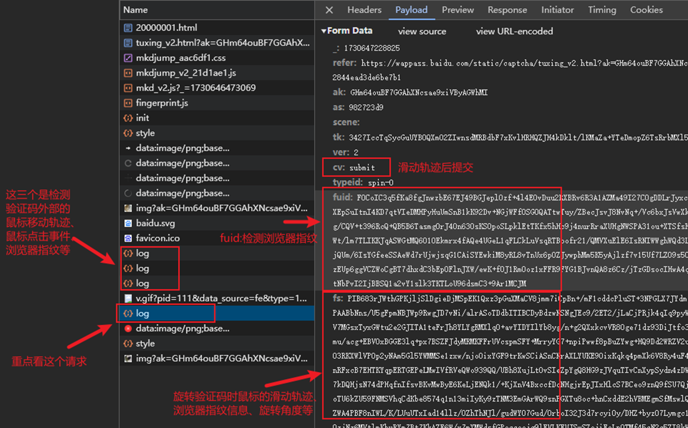Viewport: 688px width, 428px height.
Task: Click the as: 982723d9 value
Action: (366, 107)
